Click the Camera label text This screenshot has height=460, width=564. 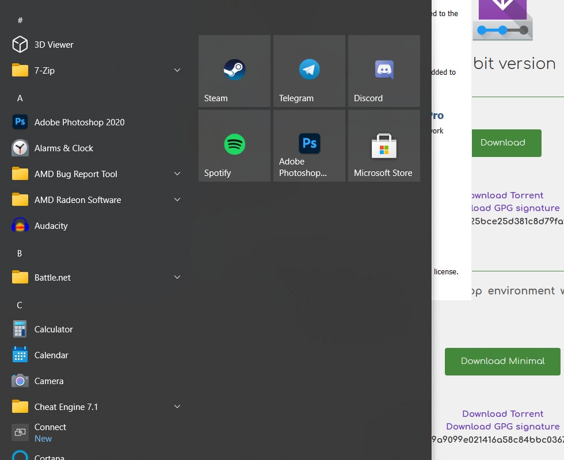[49, 381]
